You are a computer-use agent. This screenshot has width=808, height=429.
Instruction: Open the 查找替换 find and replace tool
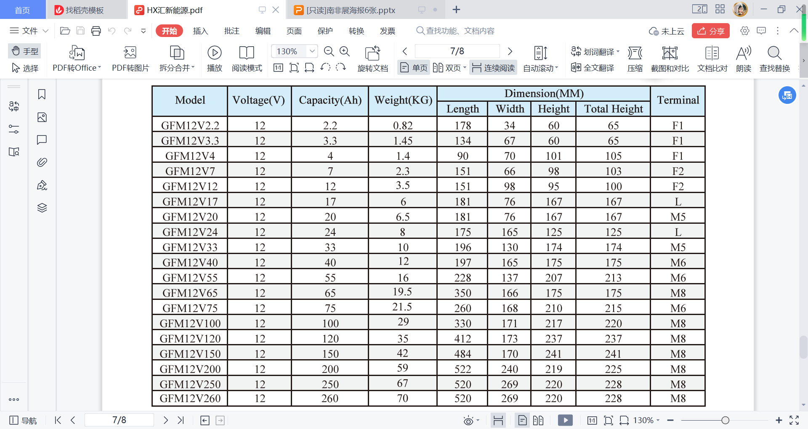click(774, 53)
